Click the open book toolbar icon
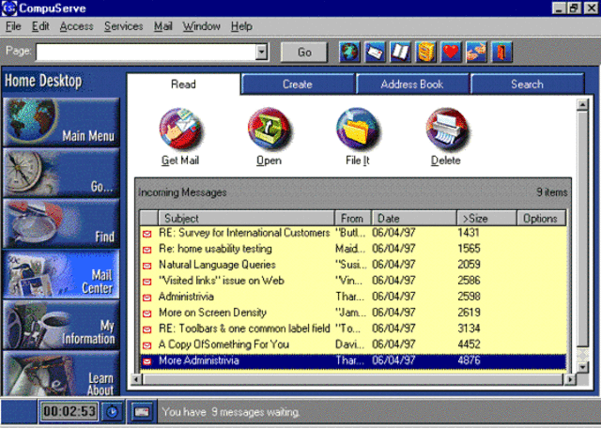Viewport: 601px width, 428px height. pyautogui.click(x=400, y=52)
